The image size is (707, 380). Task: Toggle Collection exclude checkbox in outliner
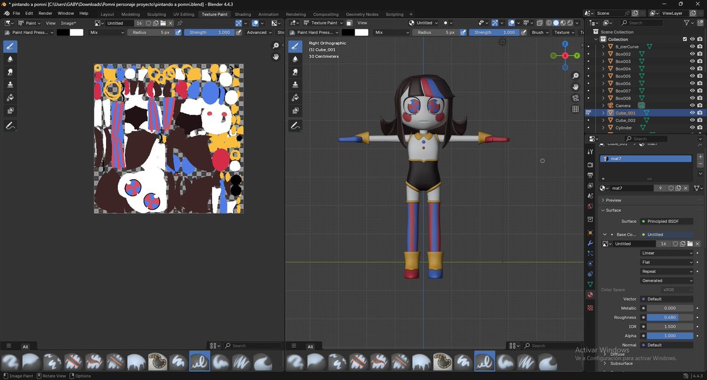685,39
